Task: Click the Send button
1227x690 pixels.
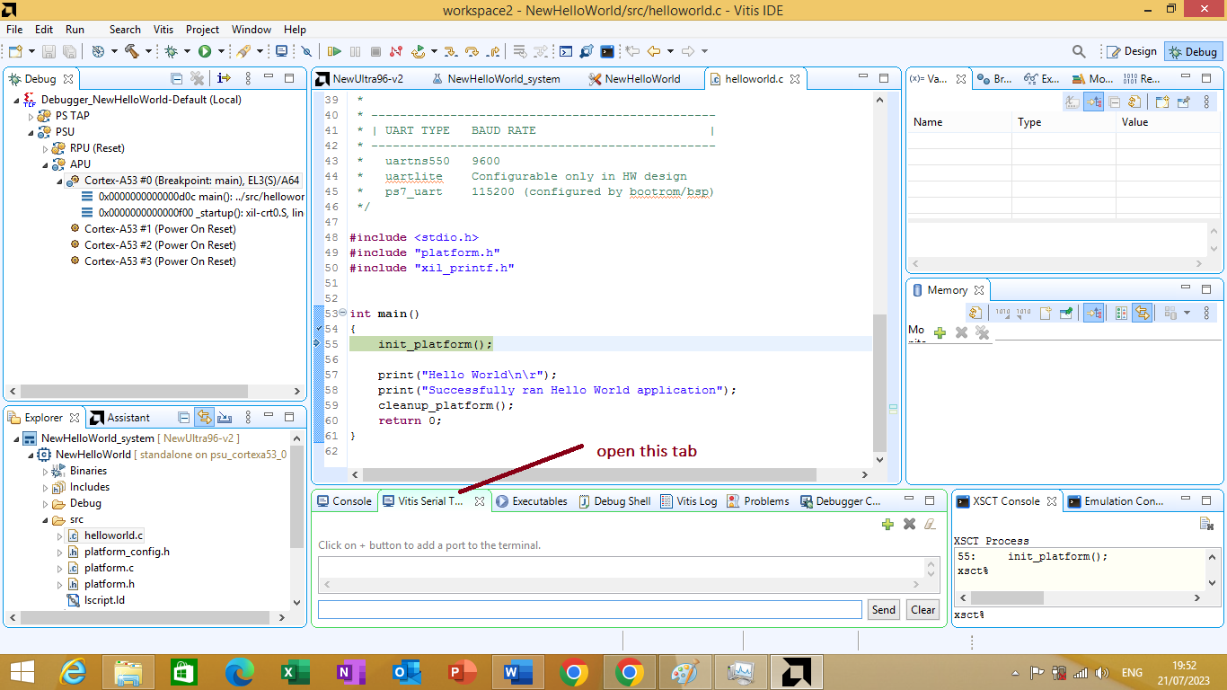Action: 884,609
